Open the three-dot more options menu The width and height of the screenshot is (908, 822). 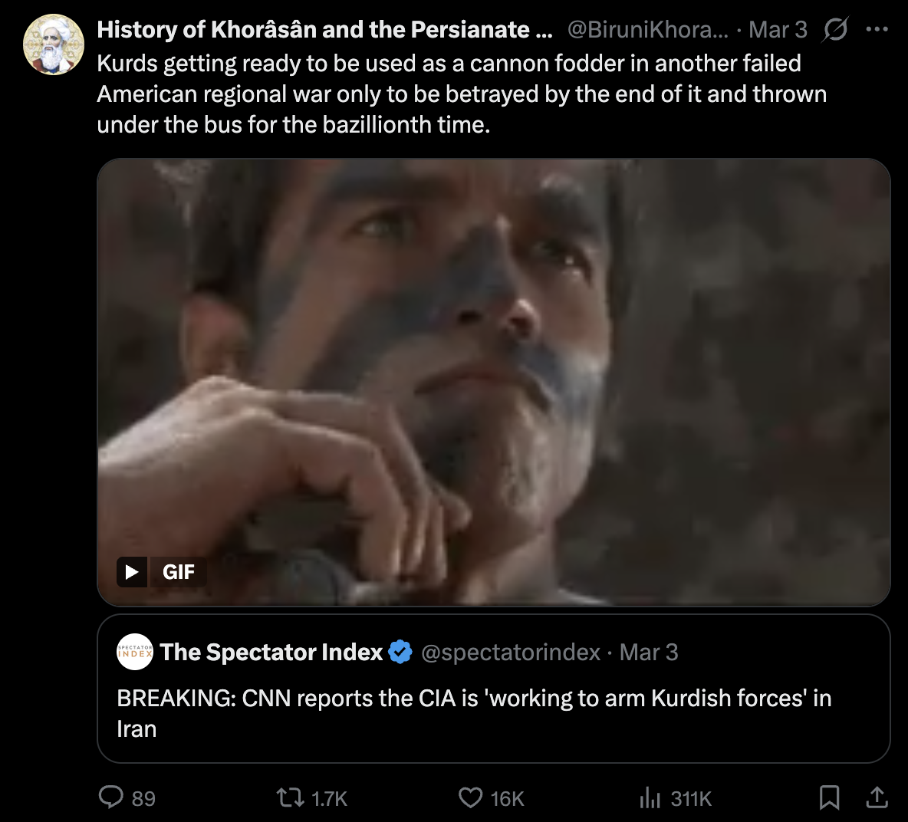click(x=877, y=30)
